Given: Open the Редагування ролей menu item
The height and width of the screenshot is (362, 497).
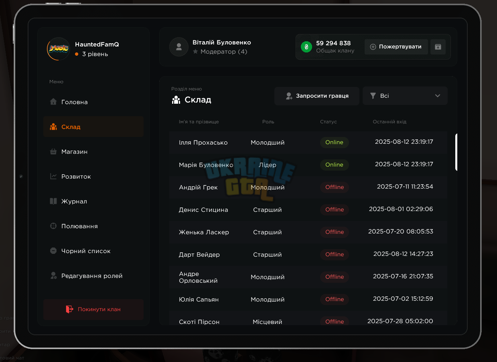Looking at the screenshot, I should (93, 276).
